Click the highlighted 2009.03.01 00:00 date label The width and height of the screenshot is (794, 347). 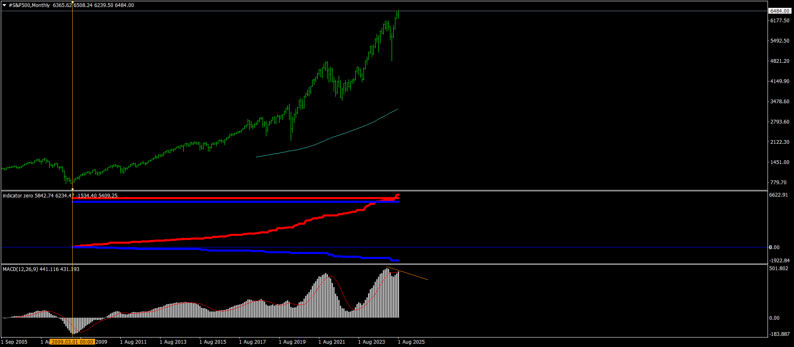[72, 342]
